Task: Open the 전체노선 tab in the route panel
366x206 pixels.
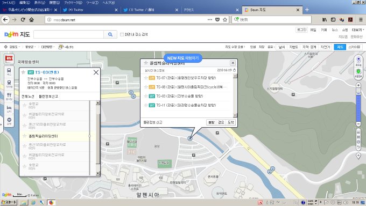Action: 28,97
